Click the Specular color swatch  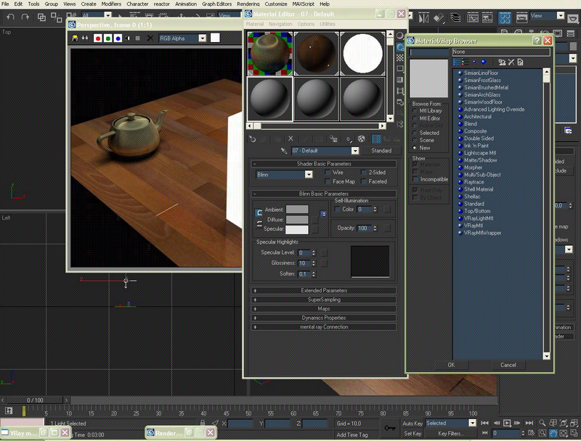click(x=297, y=229)
